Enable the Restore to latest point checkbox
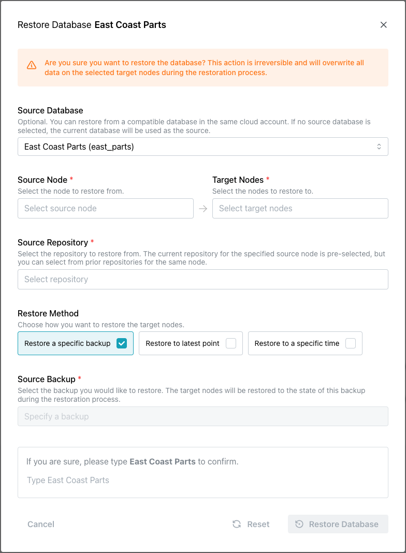The height and width of the screenshot is (553, 406). (231, 343)
